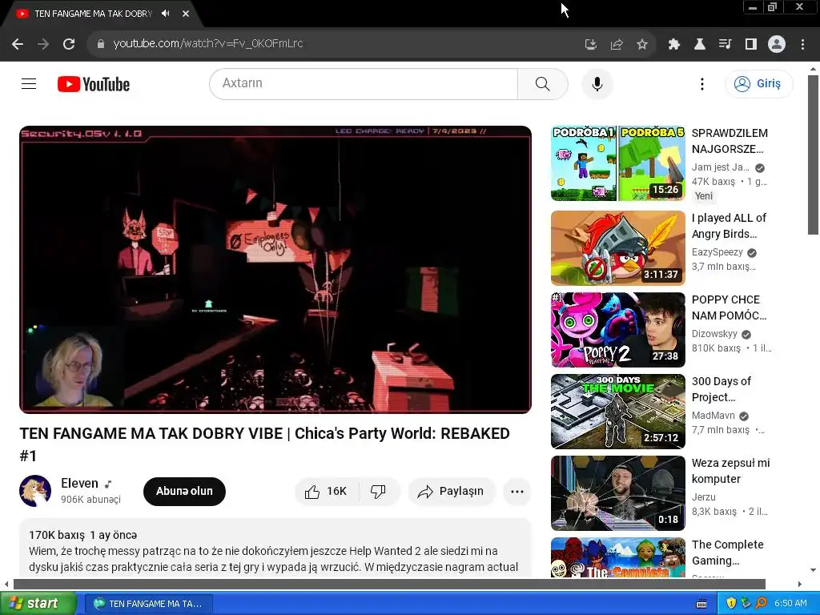Click channel name EazySpeezy

[717, 252]
